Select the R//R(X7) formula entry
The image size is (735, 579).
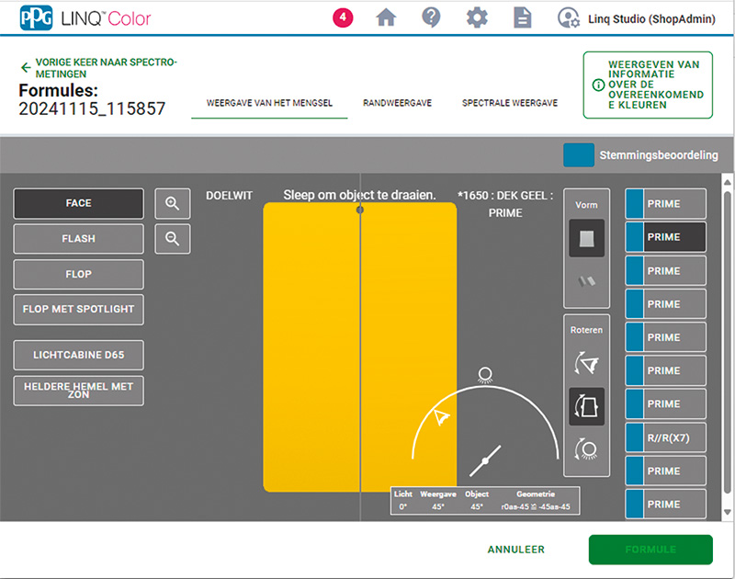coord(665,437)
